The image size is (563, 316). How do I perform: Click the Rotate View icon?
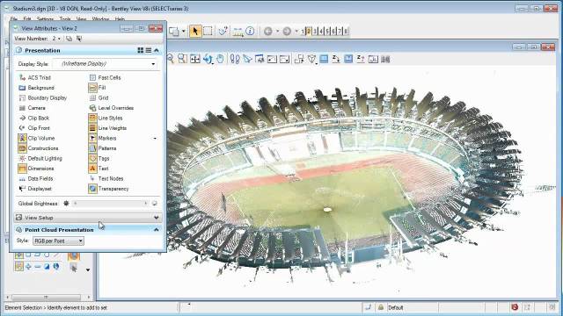(208, 59)
